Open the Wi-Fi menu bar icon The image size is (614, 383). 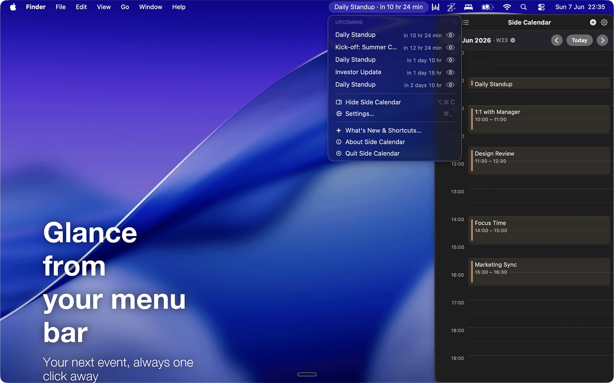507,7
